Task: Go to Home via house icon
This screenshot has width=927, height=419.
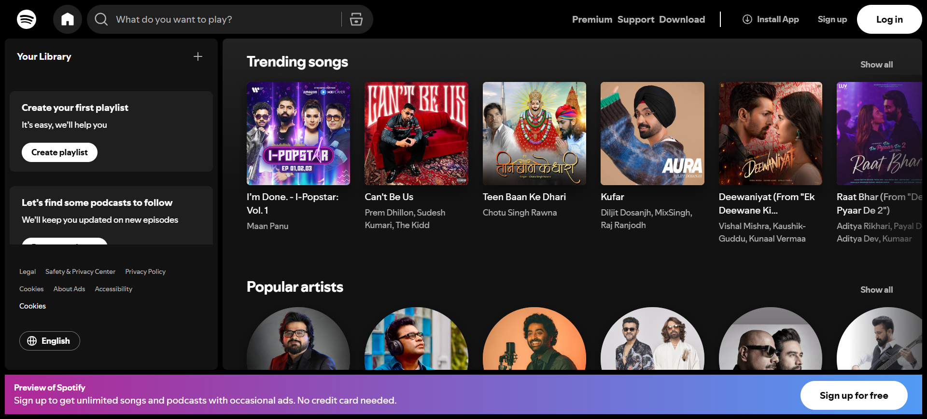Action: click(68, 19)
